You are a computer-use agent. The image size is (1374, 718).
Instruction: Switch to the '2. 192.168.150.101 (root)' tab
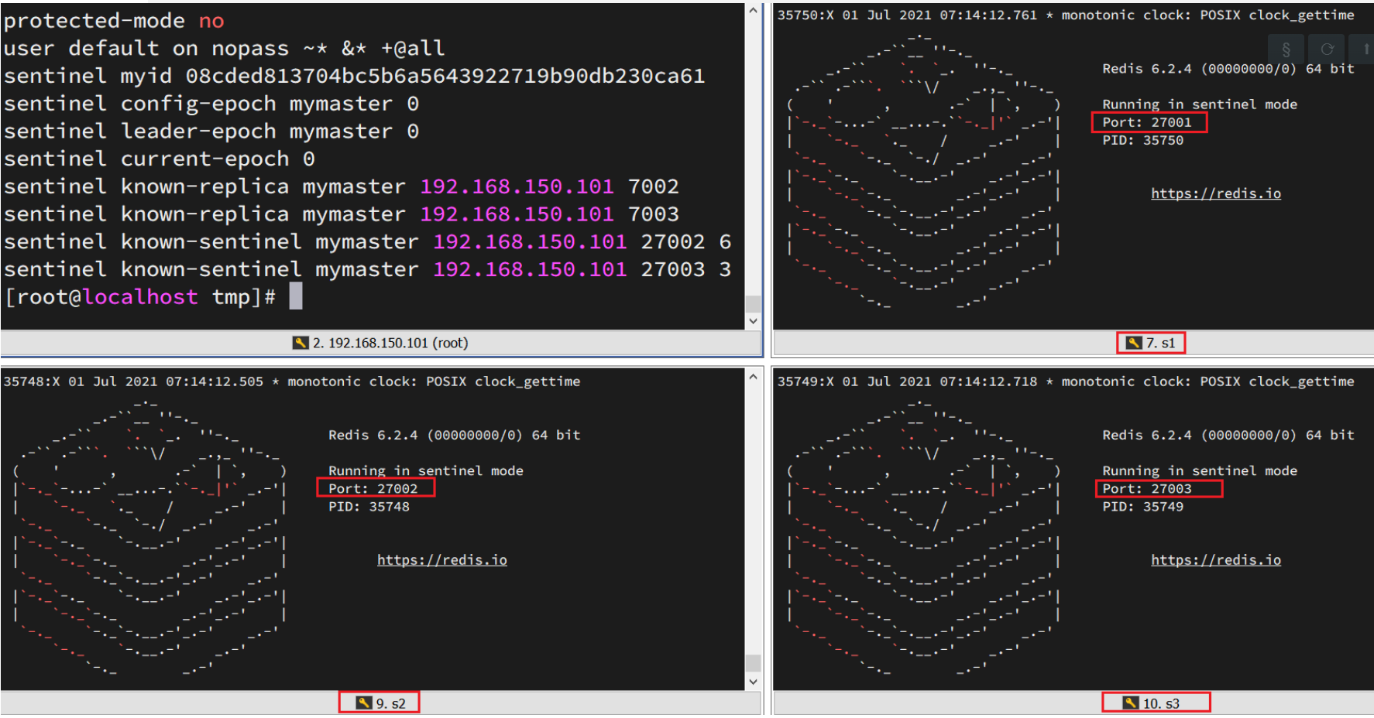(x=380, y=343)
